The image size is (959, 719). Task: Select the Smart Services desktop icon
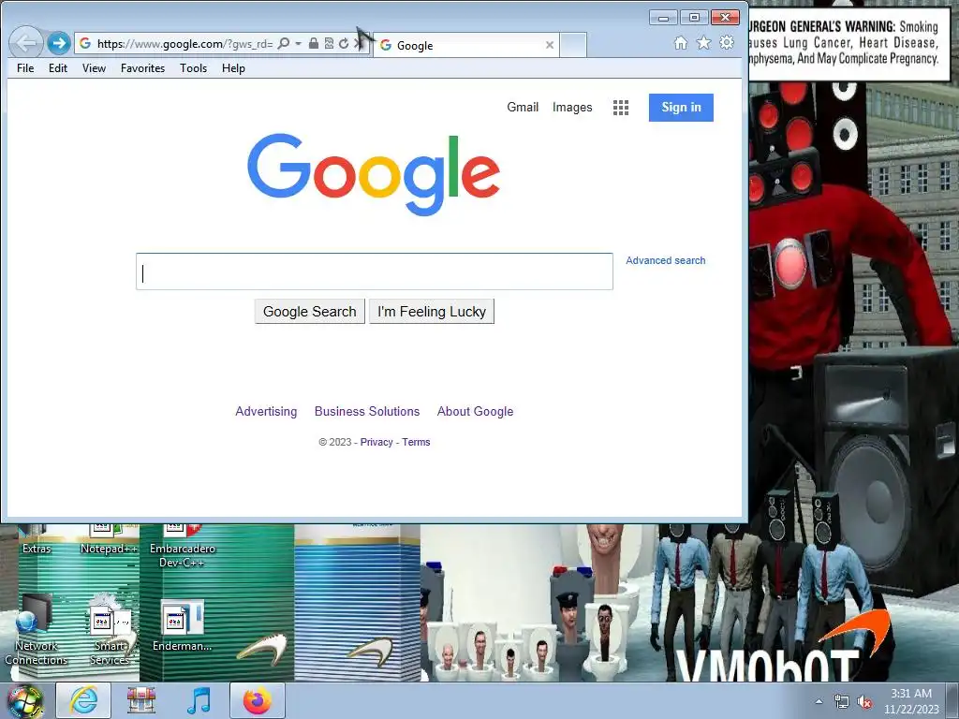(110, 630)
